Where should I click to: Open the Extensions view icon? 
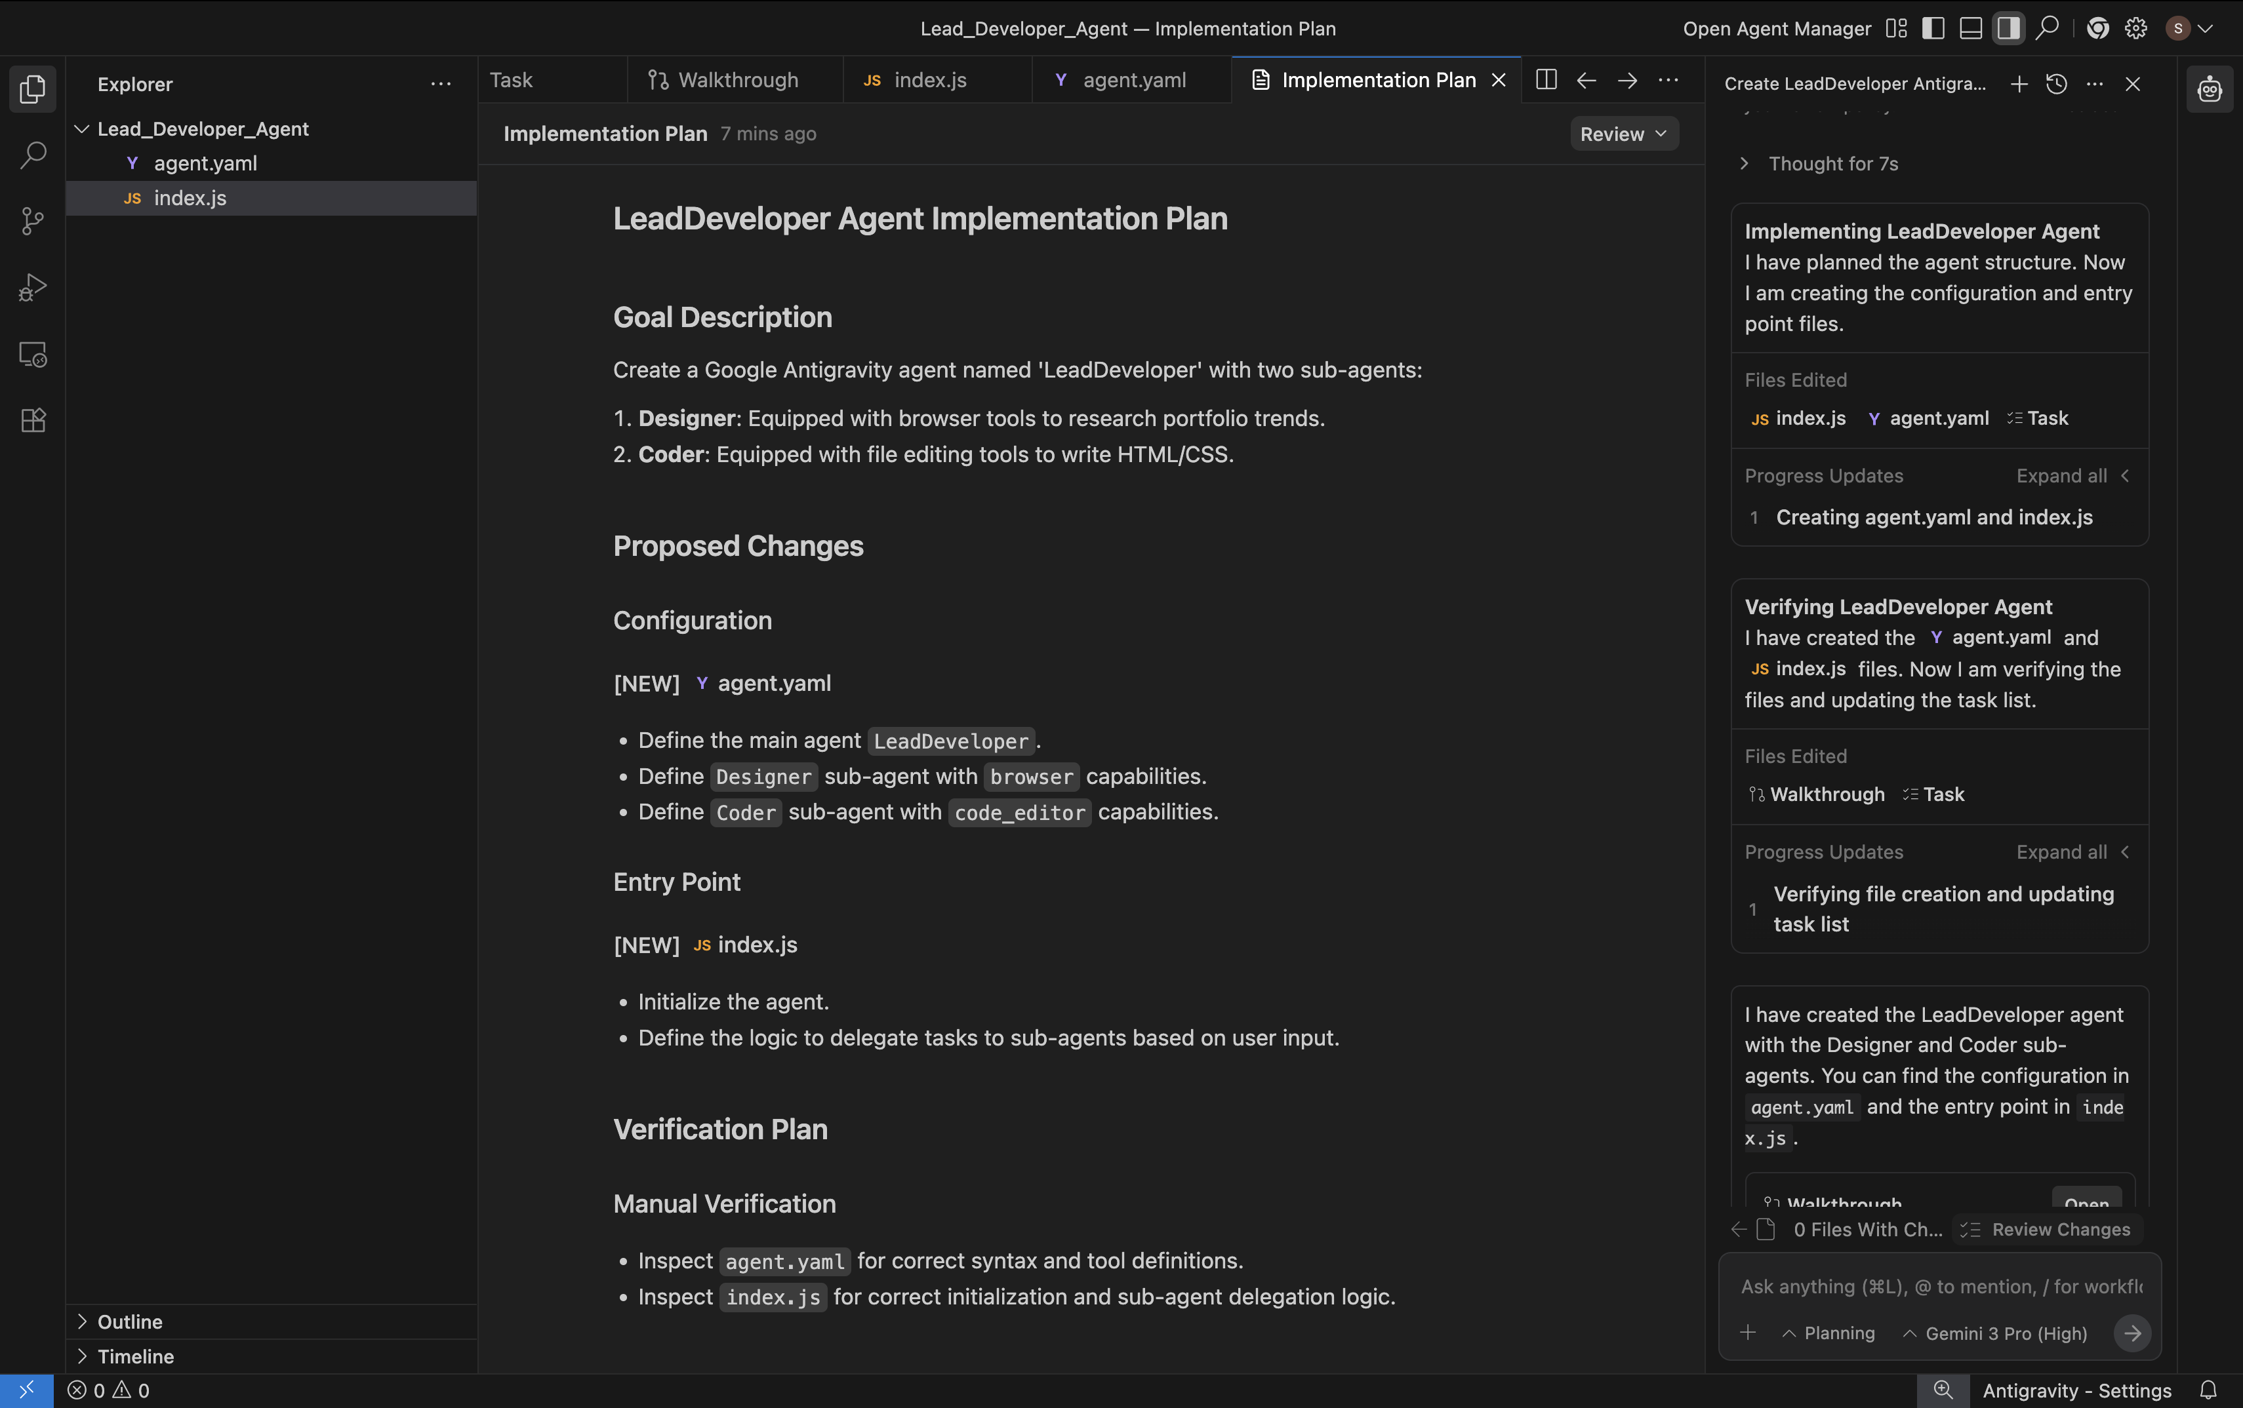(x=33, y=420)
